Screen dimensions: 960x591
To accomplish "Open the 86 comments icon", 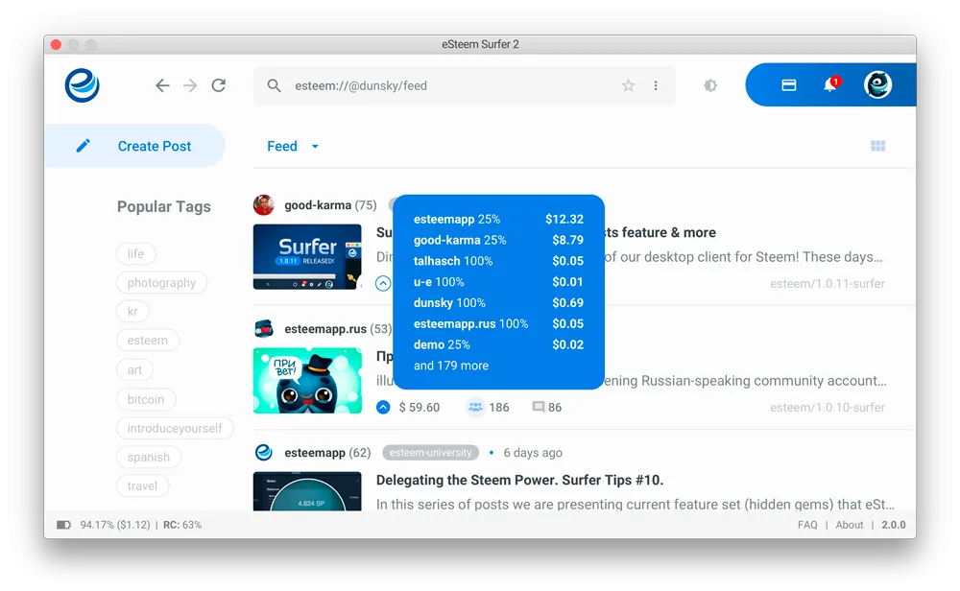I will (539, 407).
